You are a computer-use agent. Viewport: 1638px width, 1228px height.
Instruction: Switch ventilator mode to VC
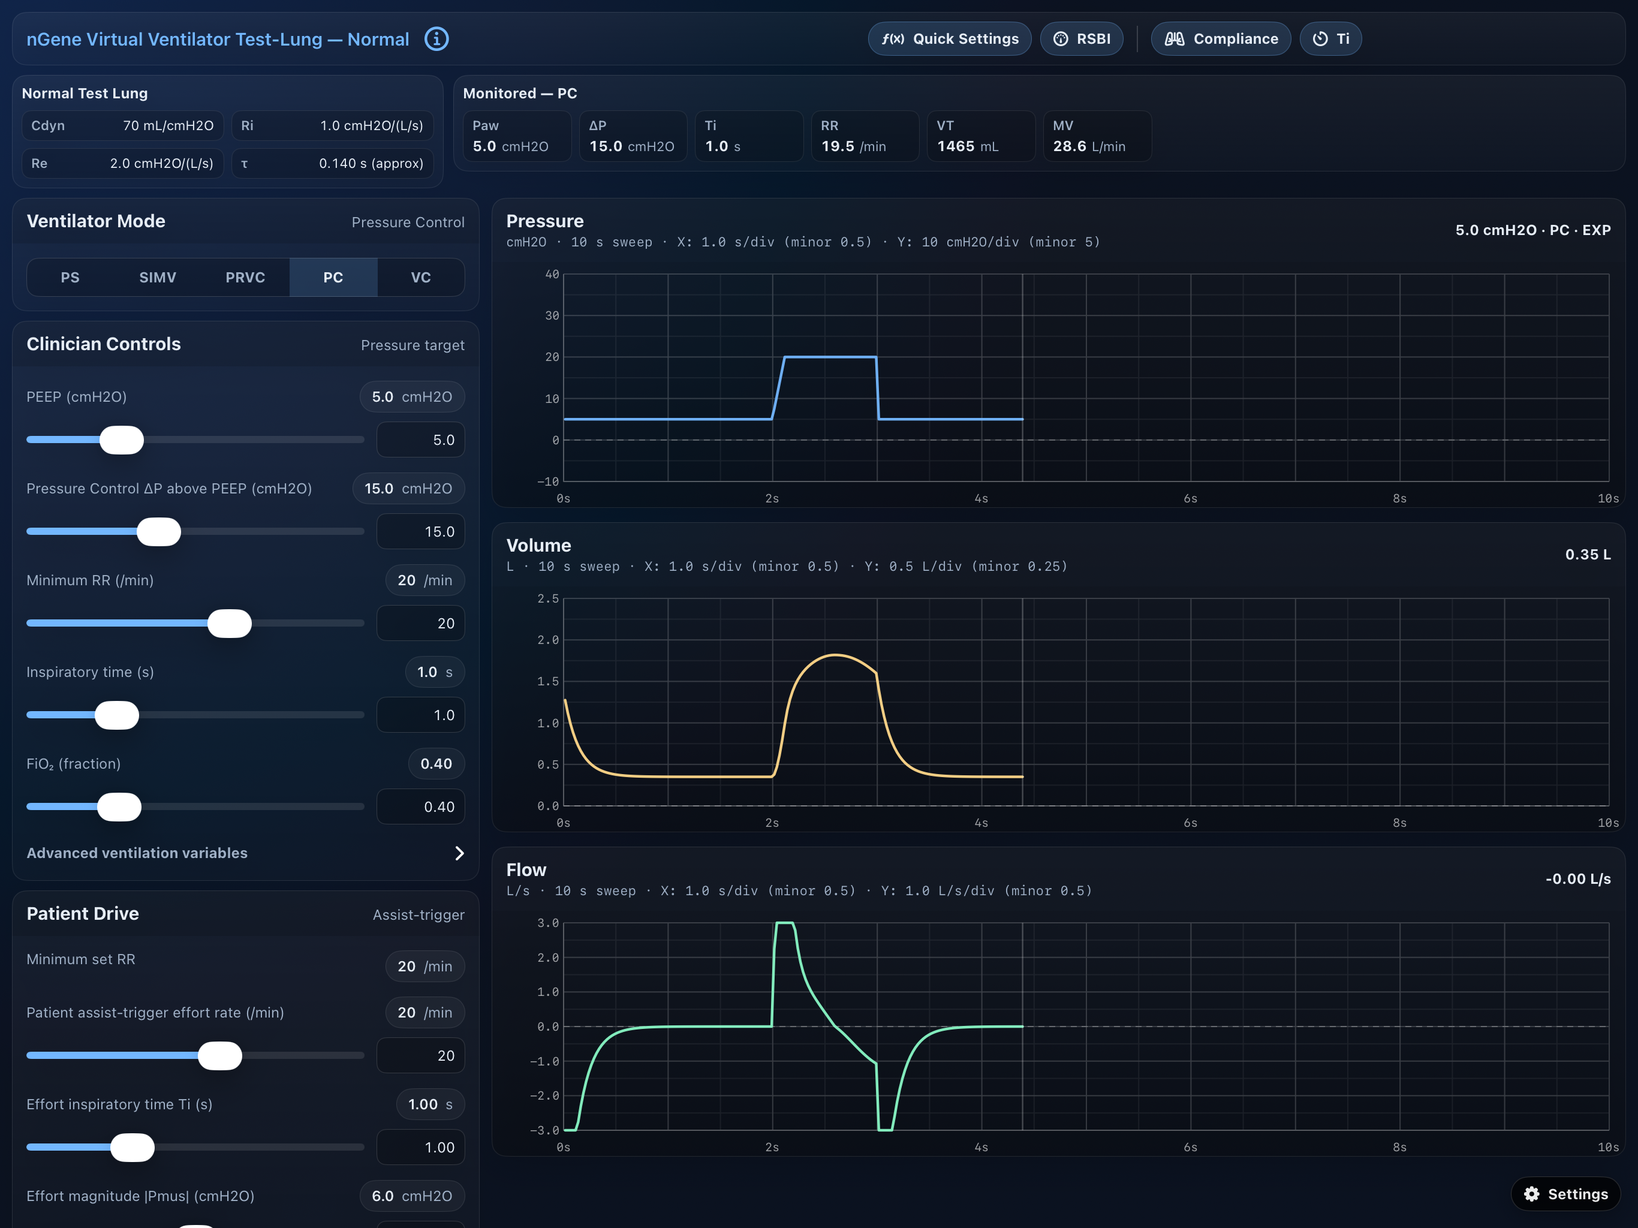tap(421, 277)
